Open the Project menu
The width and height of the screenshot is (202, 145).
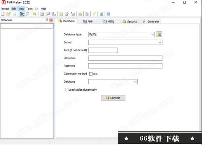coord(5,9)
